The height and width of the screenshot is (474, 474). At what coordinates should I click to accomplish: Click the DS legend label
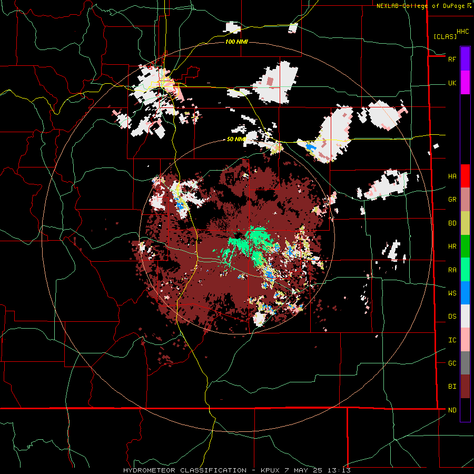coord(452,316)
